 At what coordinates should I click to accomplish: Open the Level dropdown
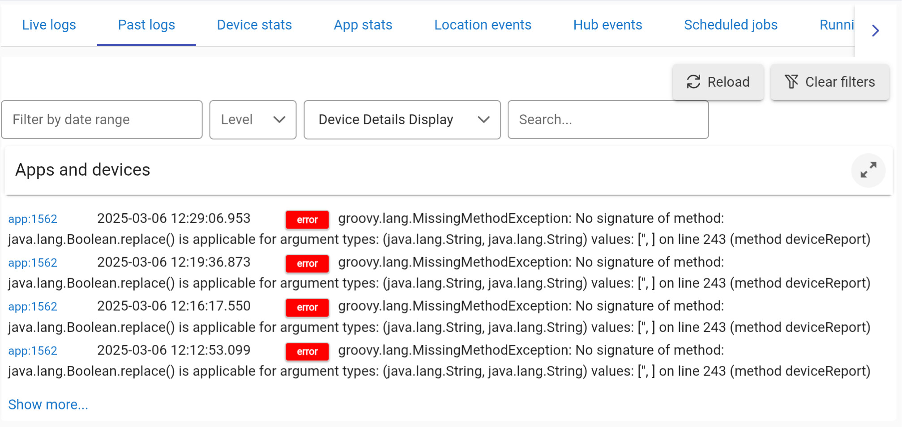(x=252, y=119)
